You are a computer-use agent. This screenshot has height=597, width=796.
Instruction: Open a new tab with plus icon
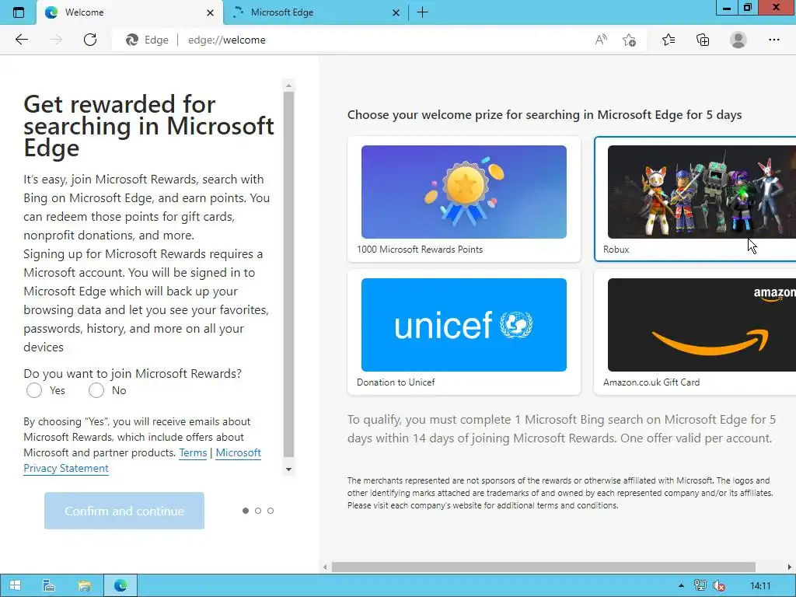[422, 12]
